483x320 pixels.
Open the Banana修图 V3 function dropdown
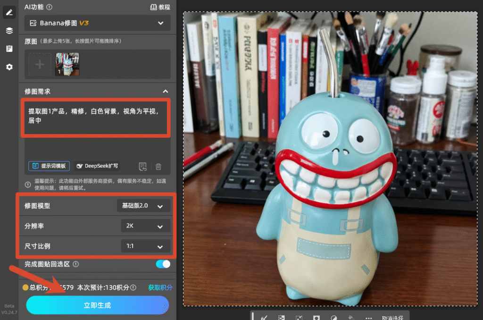tap(97, 23)
